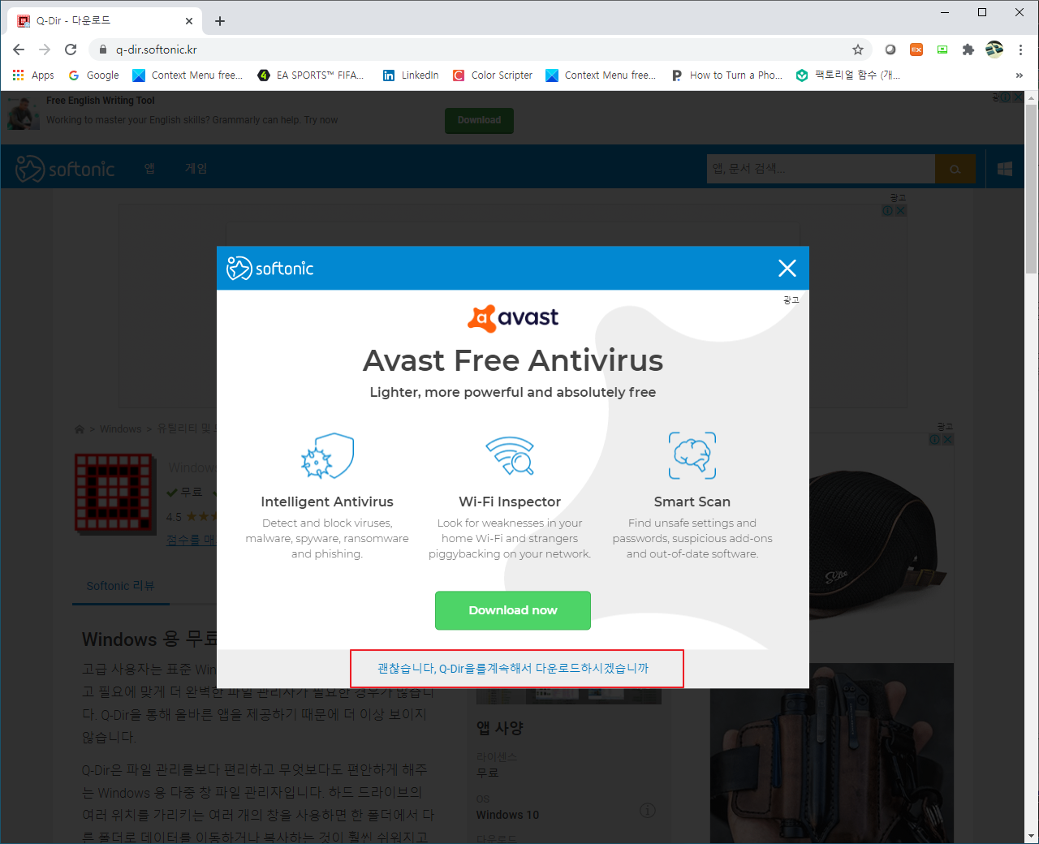This screenshot has width=1039, height=844.
Task: Click the Q-Dir red grid app icon
Action: 115,493
